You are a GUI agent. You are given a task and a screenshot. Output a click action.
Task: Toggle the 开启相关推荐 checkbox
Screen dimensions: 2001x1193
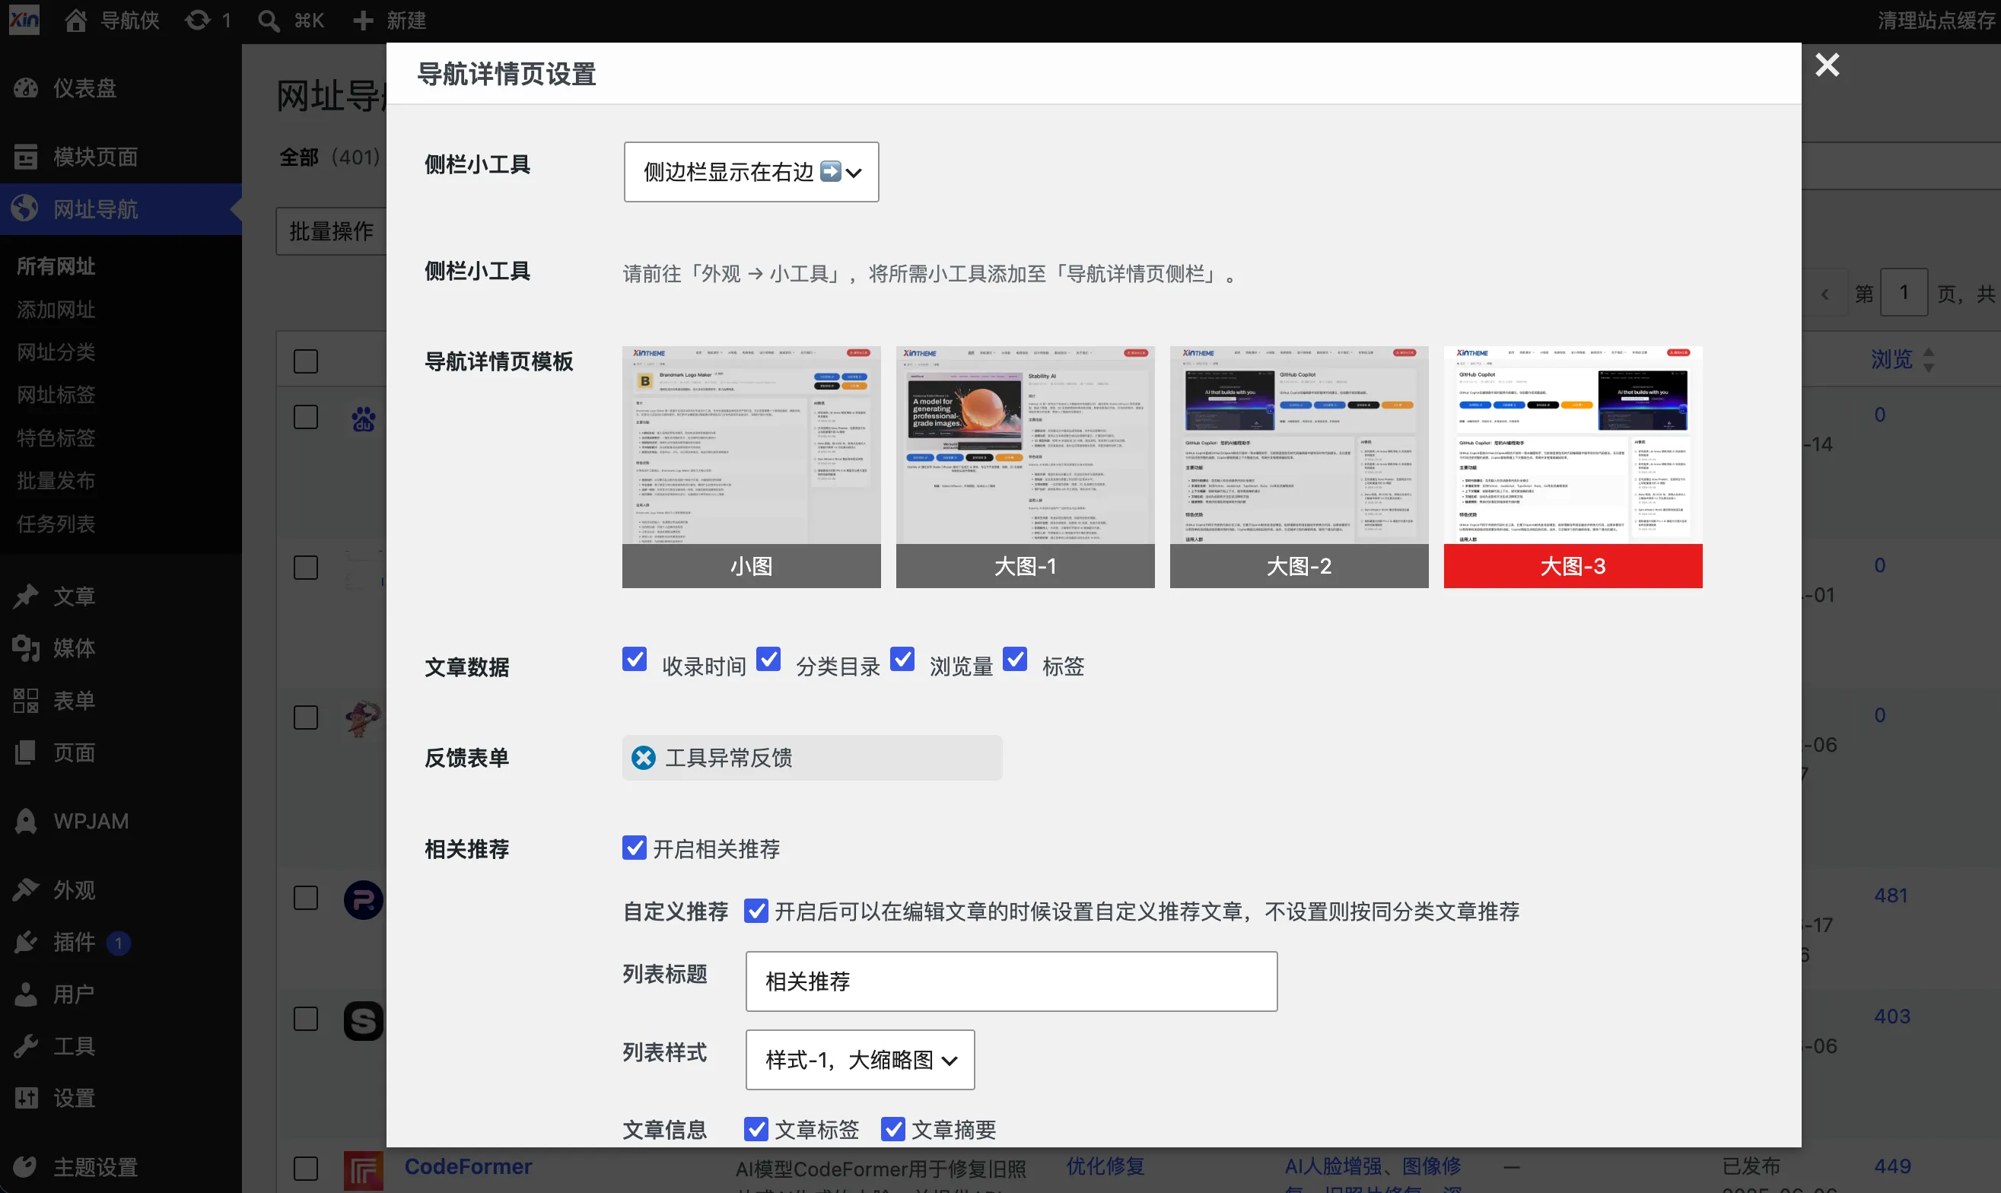pyautogui.click(x=635, y=848)
